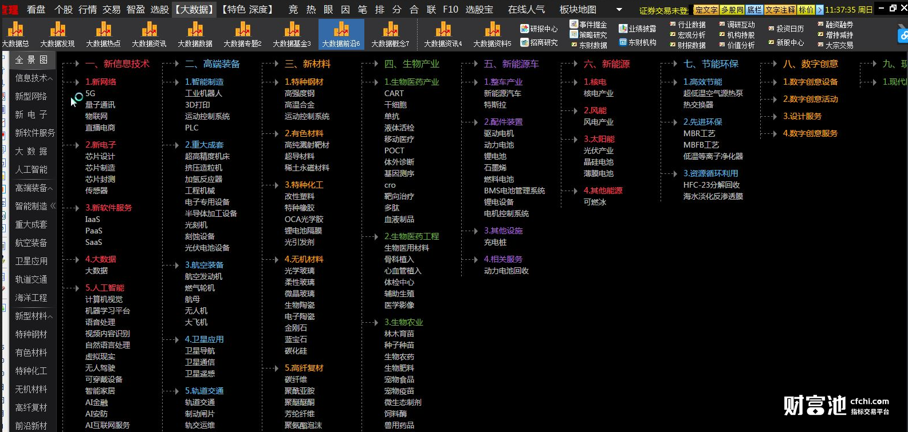
Task: Toggle the 文字注释 annotation button
Action: 780,10
